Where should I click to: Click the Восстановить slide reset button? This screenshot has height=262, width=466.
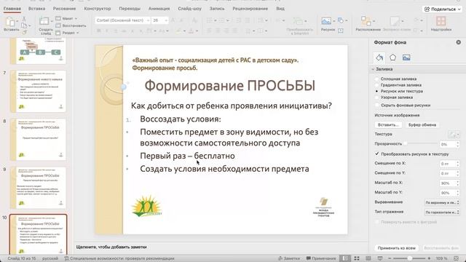click(71, 25)
